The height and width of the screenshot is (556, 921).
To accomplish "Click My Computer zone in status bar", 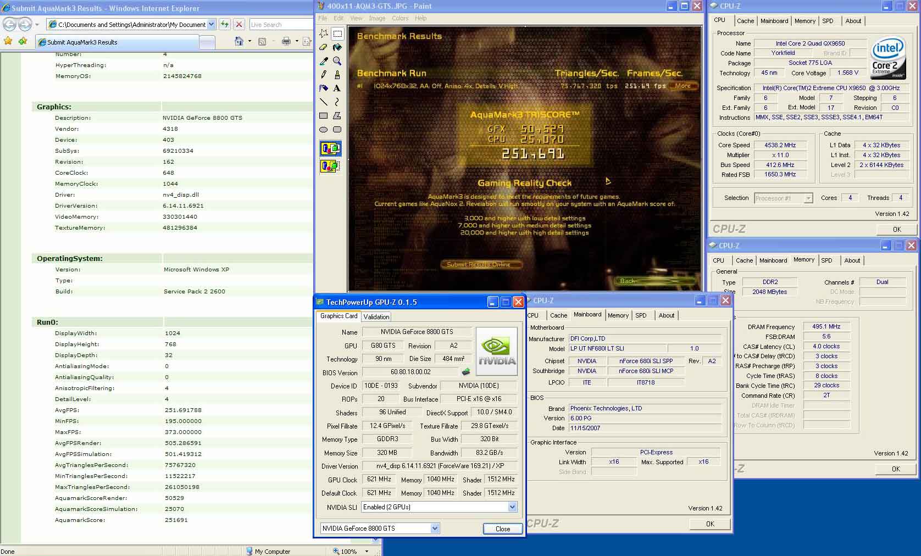I will pyautogui.click(x=268, y=551).
